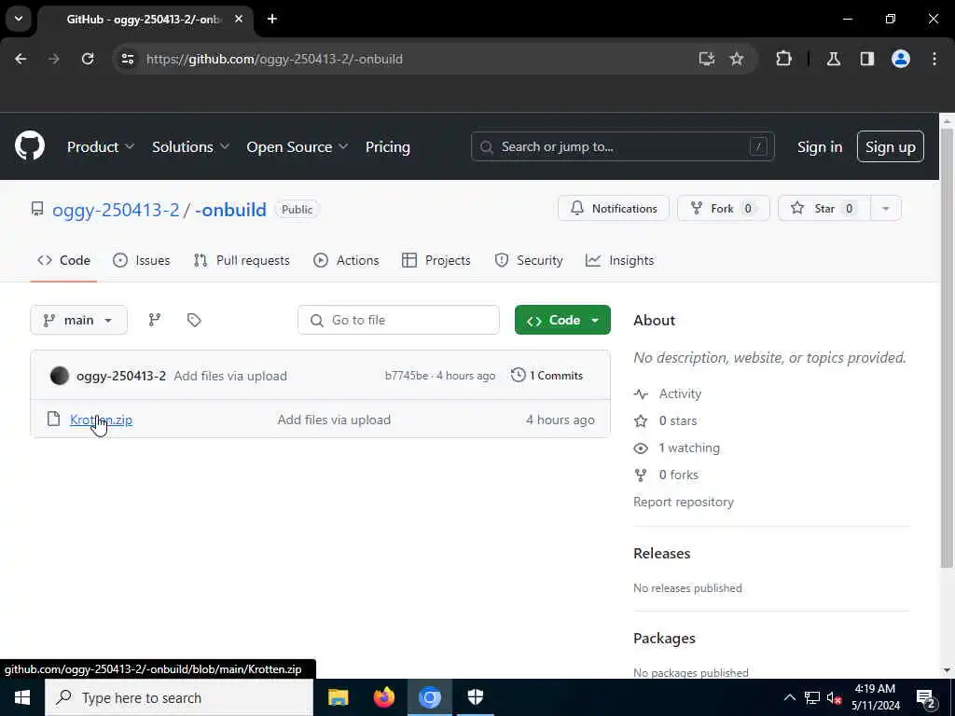View branches using the branch icon
This screenshot has height=716, width=955.
[x=155, y=320]
